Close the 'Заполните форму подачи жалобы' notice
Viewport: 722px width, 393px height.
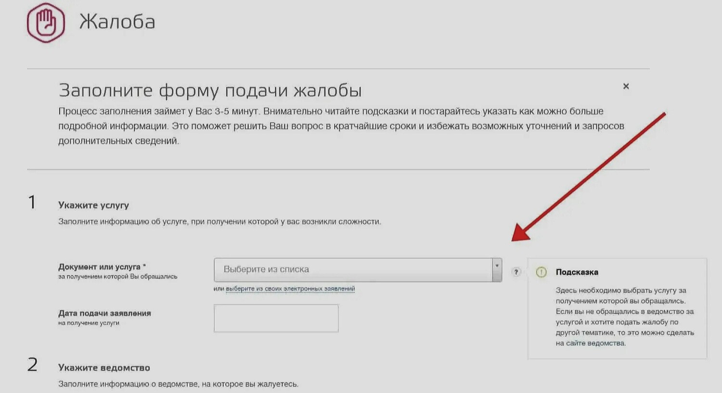coord(626,86)
